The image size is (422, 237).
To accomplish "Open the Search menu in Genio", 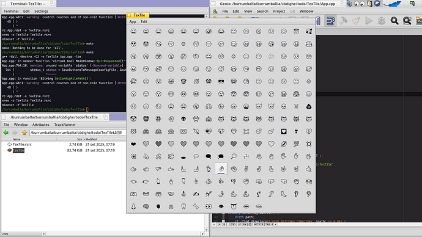I will tap(262, 11).
